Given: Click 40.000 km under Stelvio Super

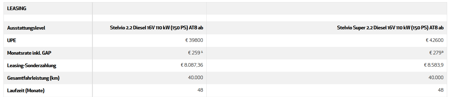Looking at the screenshot, I should pyautogui.click(x=436, y=78).
